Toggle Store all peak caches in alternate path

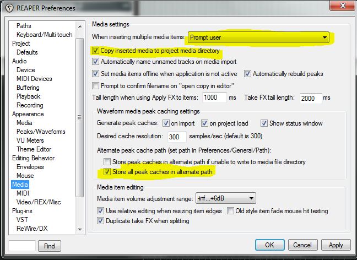(107, 172)
